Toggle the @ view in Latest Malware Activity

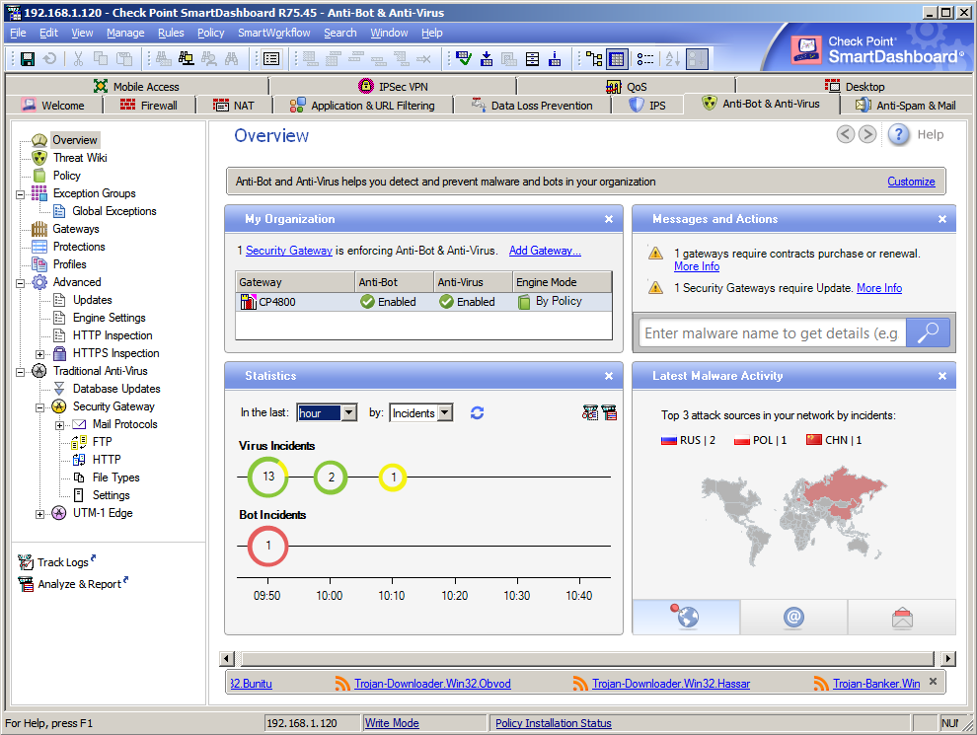tap(793, 617)
